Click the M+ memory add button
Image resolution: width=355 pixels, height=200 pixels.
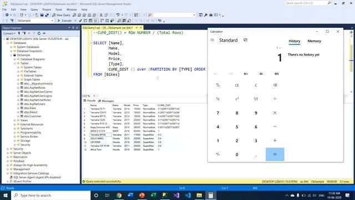click(246, 74)
